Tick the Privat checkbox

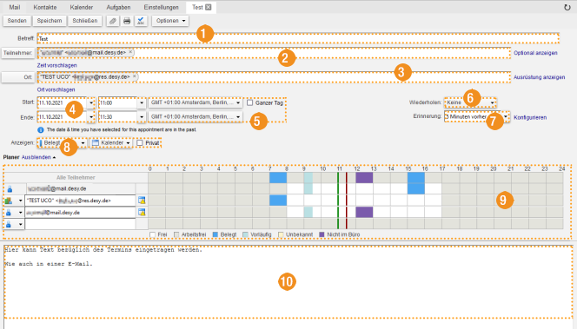(139, 142)
